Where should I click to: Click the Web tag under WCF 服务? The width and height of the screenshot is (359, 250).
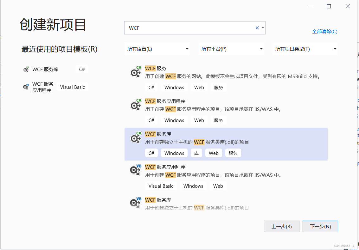coord(199,88)
